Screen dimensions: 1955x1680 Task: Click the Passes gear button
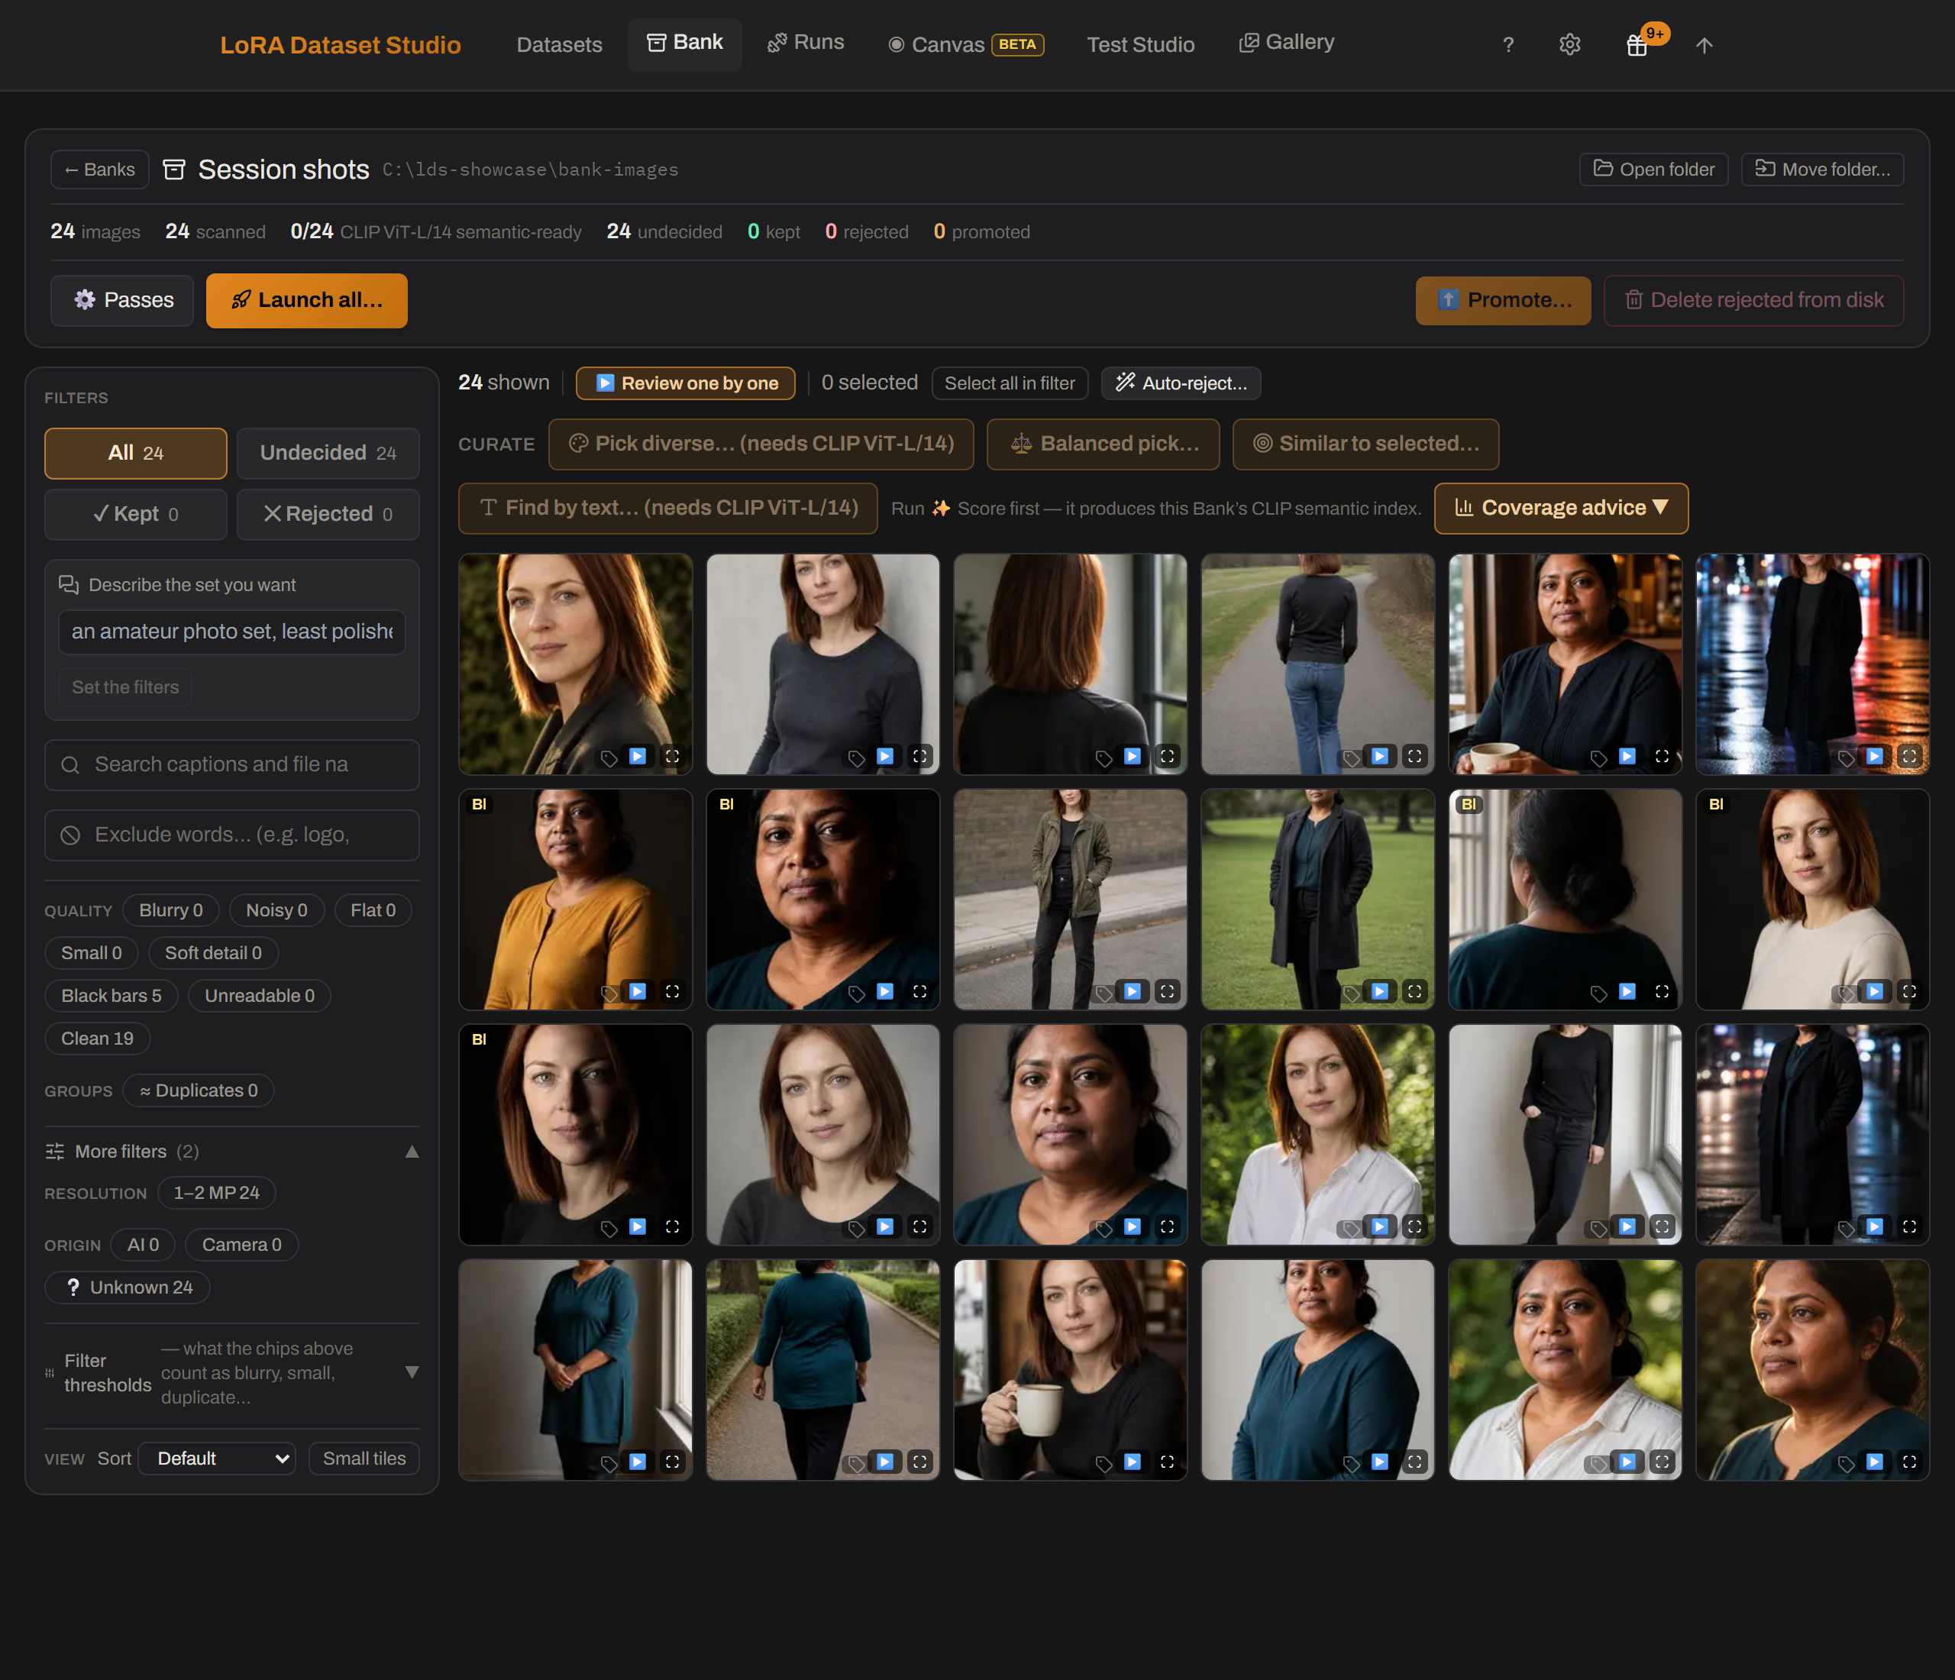[x=121, y=300]
